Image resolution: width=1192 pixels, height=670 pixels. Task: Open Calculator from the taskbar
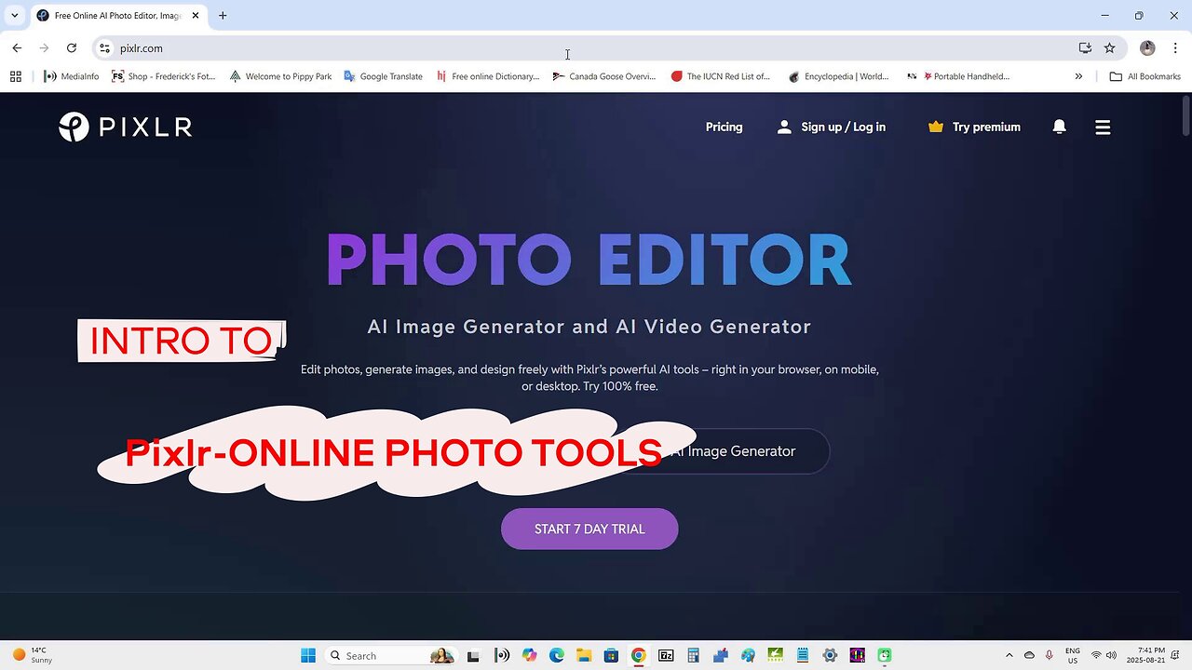(693, 655)
